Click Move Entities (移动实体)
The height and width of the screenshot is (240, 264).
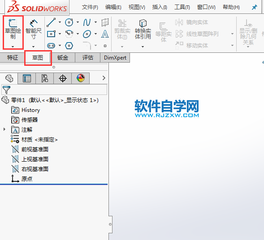pyautogui.click(x=191, y=45)
